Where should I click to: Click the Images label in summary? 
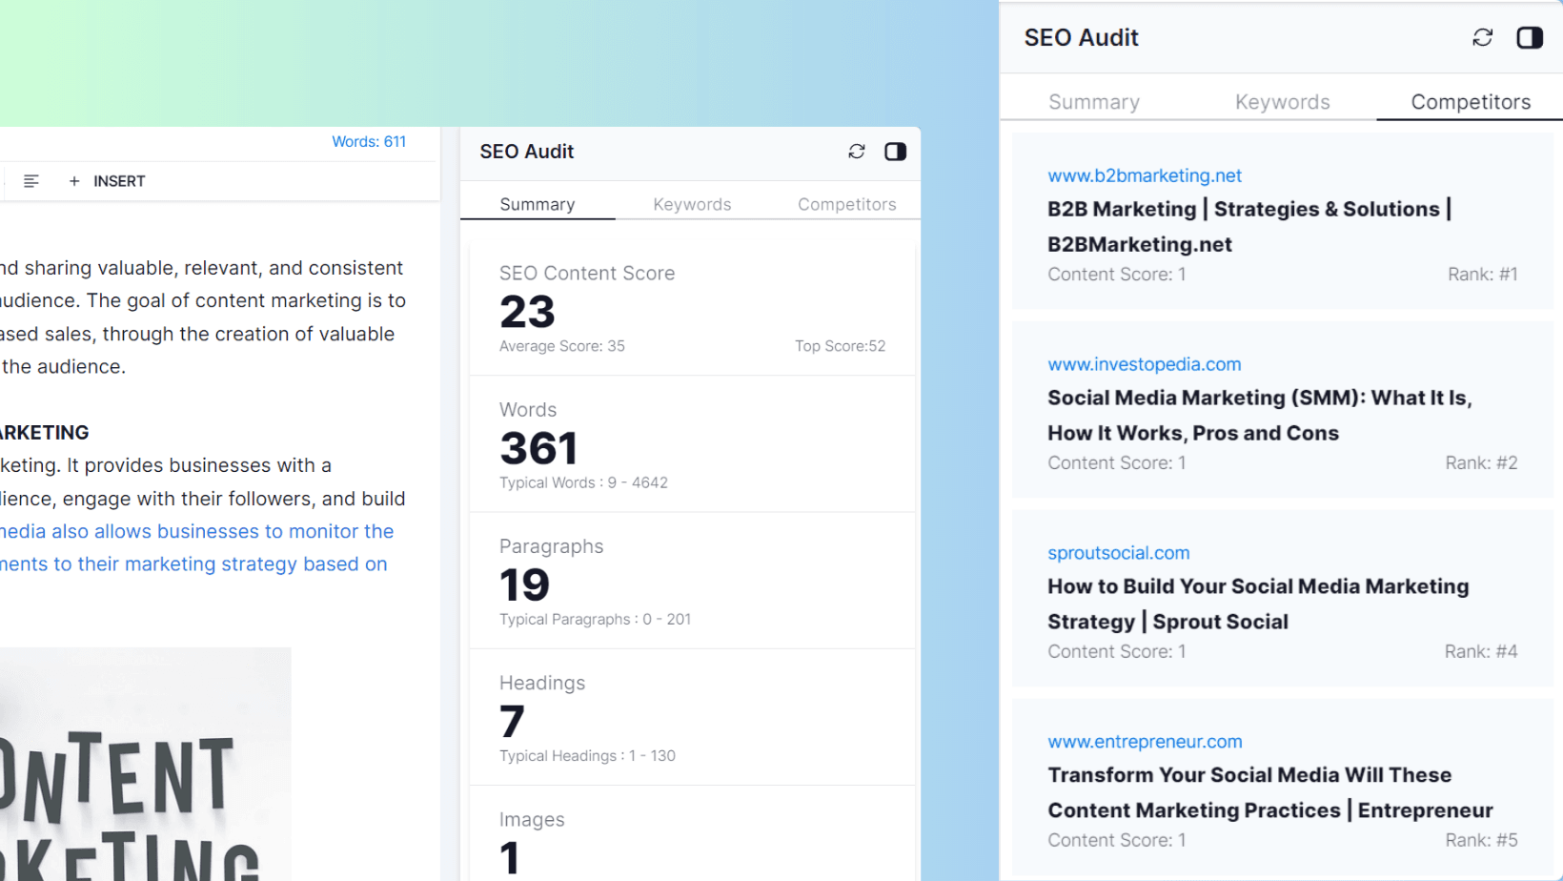point(532,819)
